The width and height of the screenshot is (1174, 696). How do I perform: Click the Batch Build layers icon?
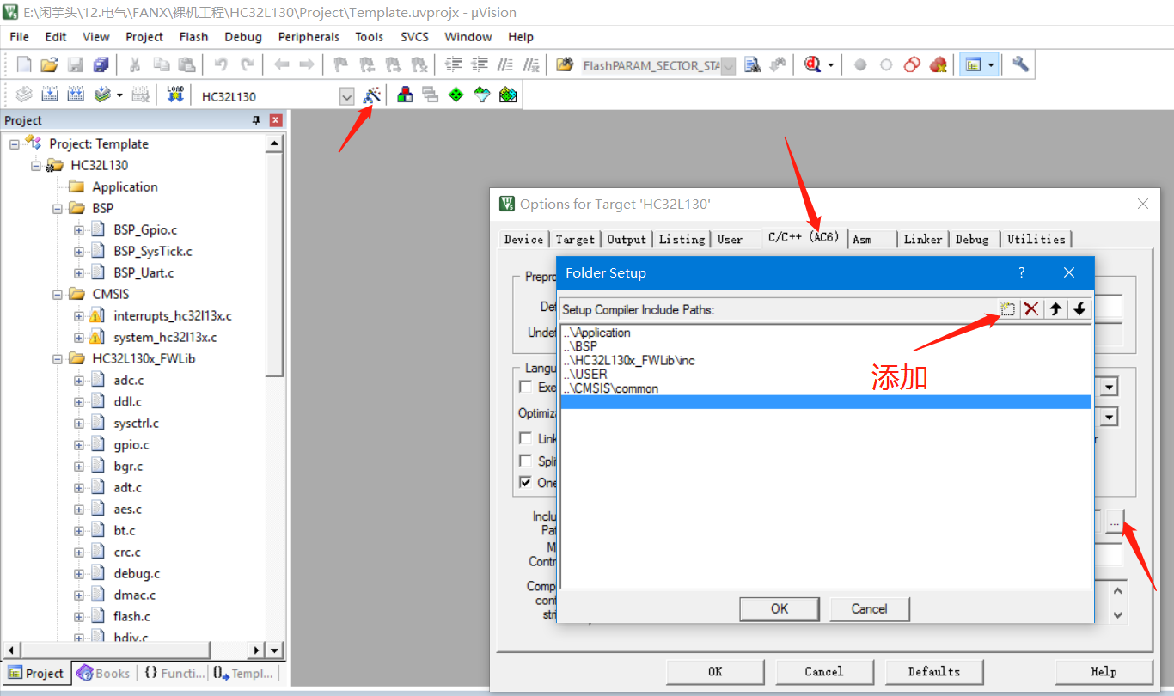102,95
